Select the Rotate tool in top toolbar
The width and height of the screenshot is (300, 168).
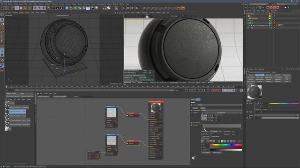pos(25,8)
